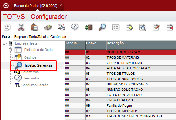Click Chave cell 0A
The width and height of the screenshot is (176, 120).
pos(96,100)
